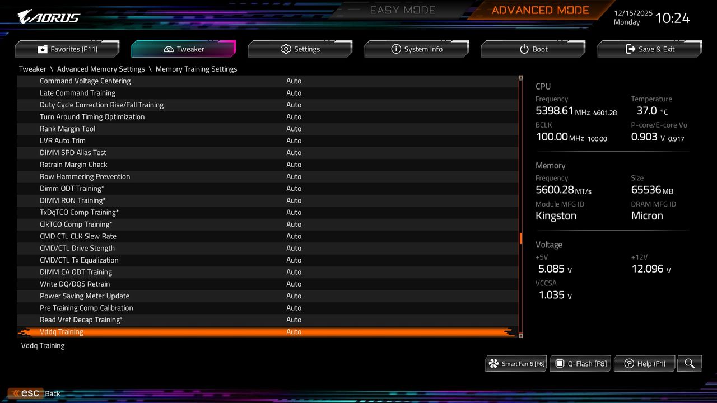Open the CMD CTL CLK Slew Rate dropdown

click(x=294, y=236)
